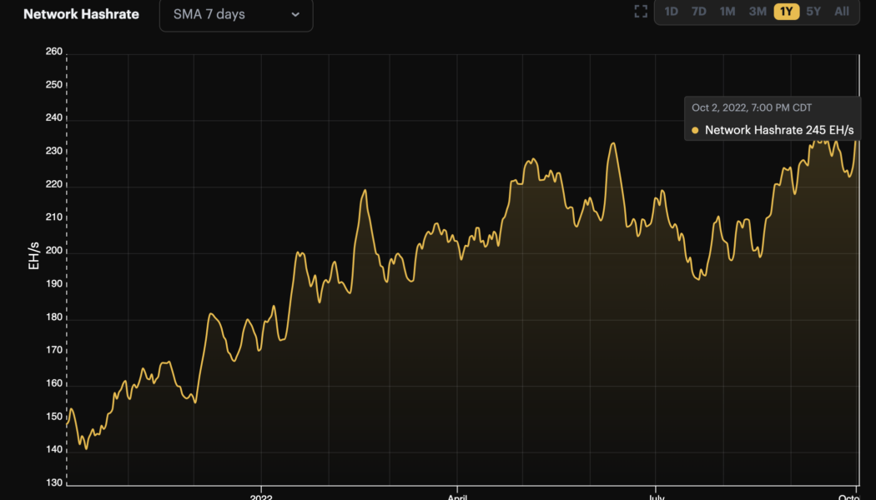Click the 130 y-axis label
Screen dimensions: 876x500
53,483
